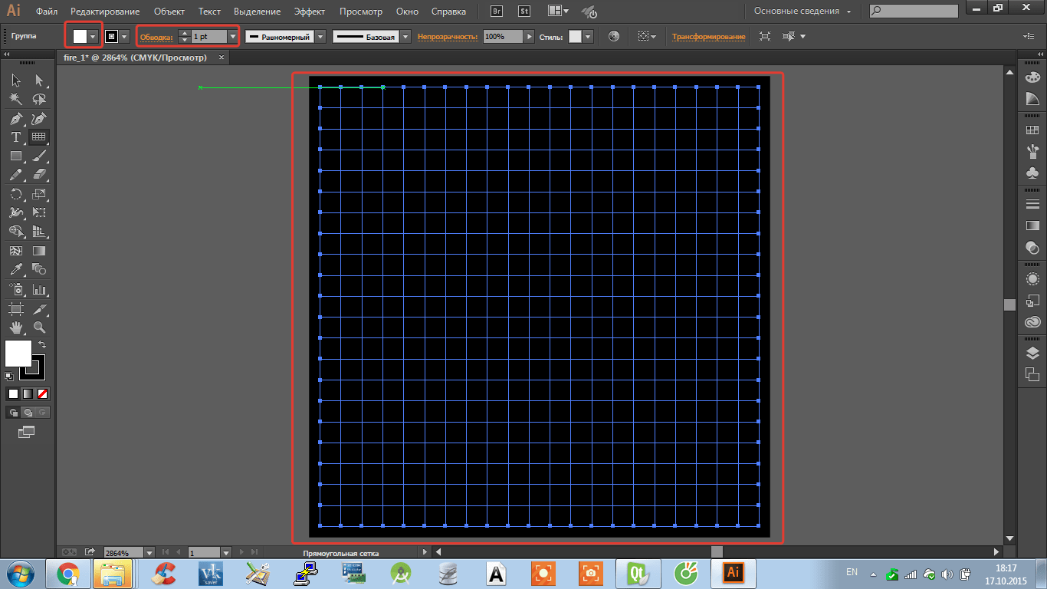Set paint mode to Gradient
The width and height of the screenshot is (1047, 589).
pyautogui.click(x=28, y=393)
